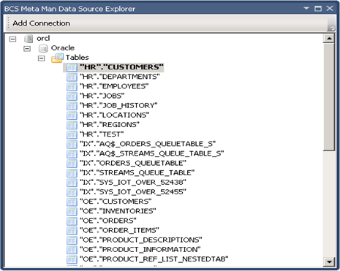Screen dimensions: 340x271
Task: Select the "HR"."LOCATIONS" table name
Action: point(114,115)
